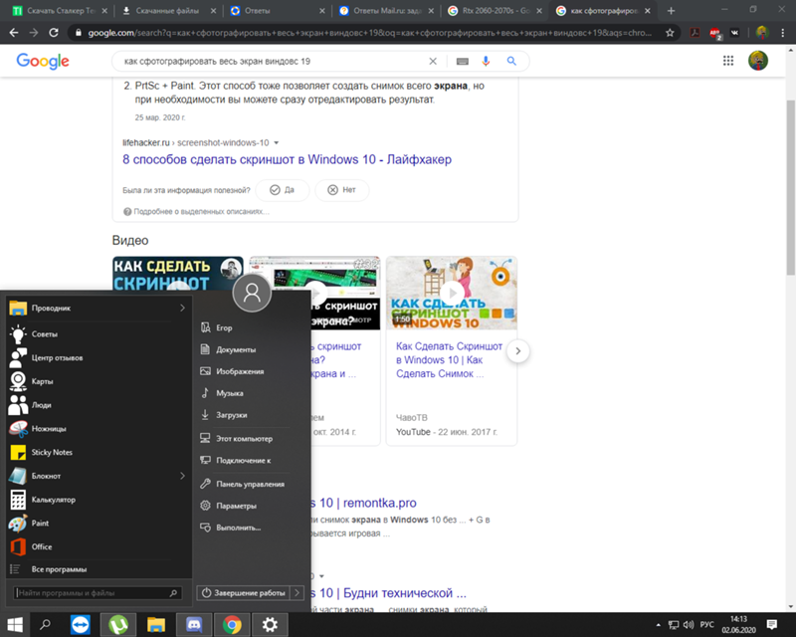796x637 pixels.
Task: Show hidden system tray icons
Action: [659, 625]
